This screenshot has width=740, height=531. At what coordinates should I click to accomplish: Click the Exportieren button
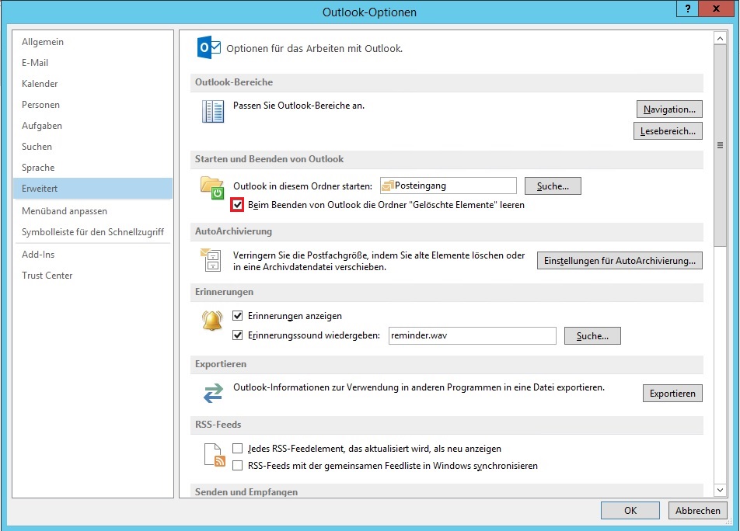click(x=672, y=394)
